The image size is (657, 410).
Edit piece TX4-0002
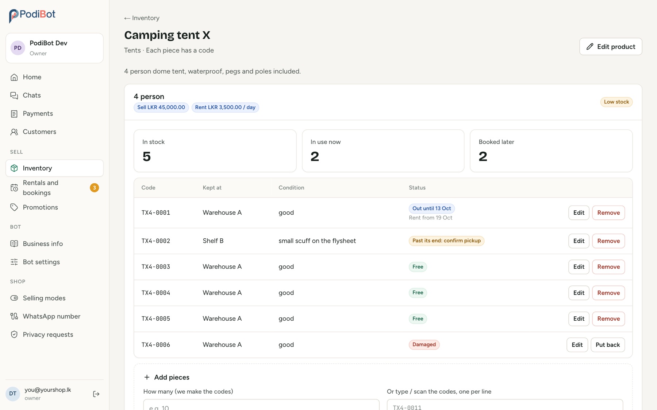tap(579, 241)
